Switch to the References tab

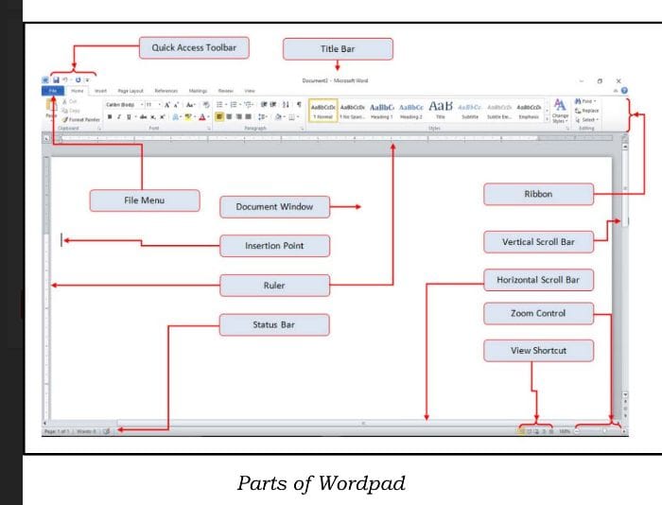tap(165, 91)
